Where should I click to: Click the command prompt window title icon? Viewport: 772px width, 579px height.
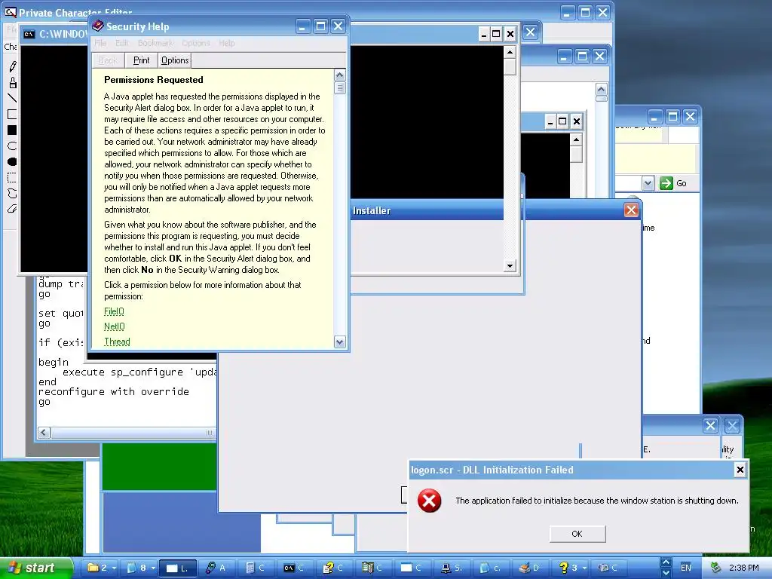pyautogui.click(x=29, y=34)
